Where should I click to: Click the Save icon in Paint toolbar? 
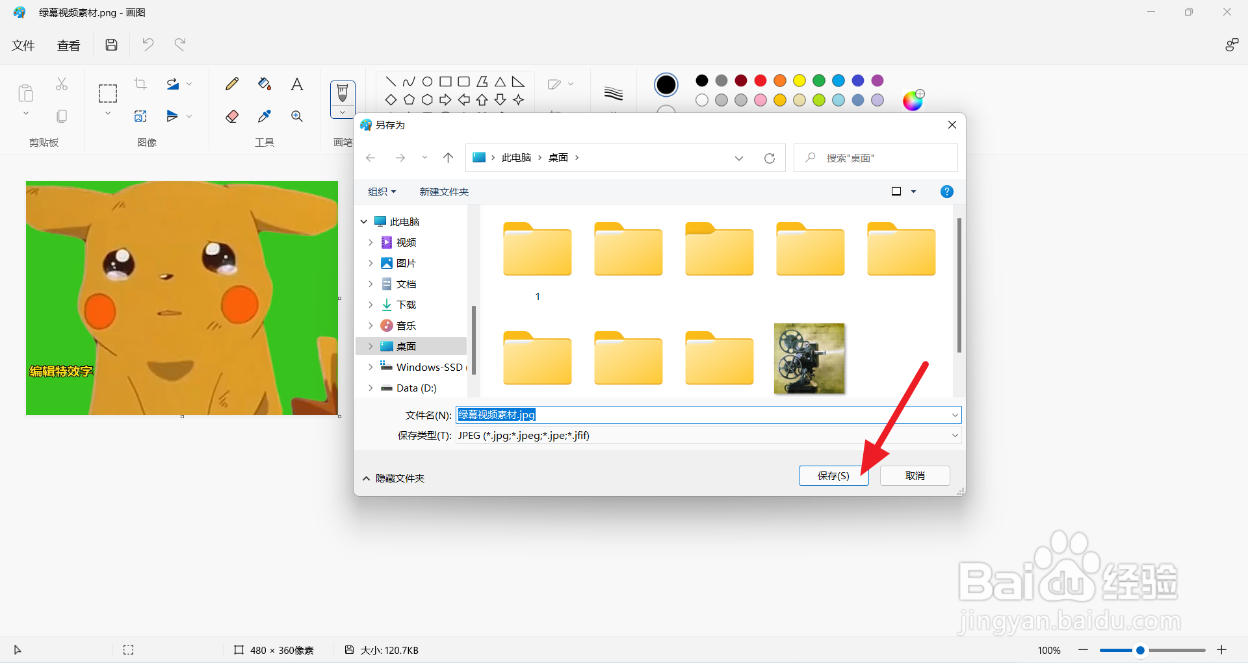(x=112, y=45)
